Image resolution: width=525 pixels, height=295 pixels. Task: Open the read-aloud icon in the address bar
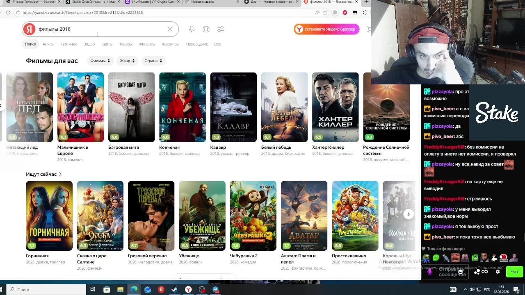(317, 13)
